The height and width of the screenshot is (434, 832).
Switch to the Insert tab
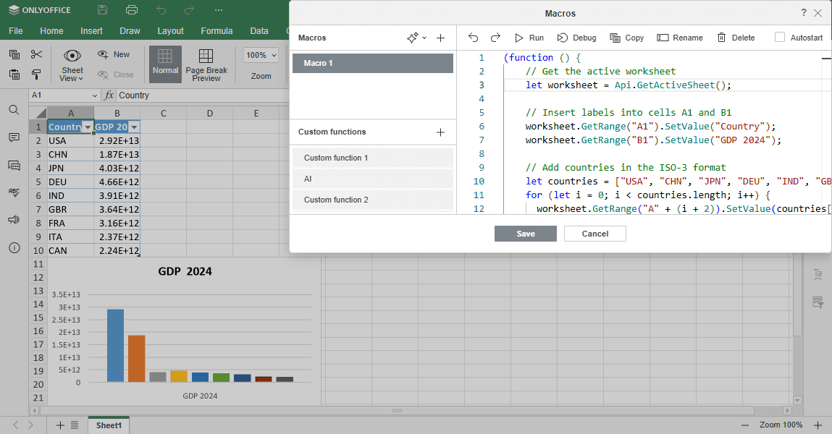[x=91, y=30]
